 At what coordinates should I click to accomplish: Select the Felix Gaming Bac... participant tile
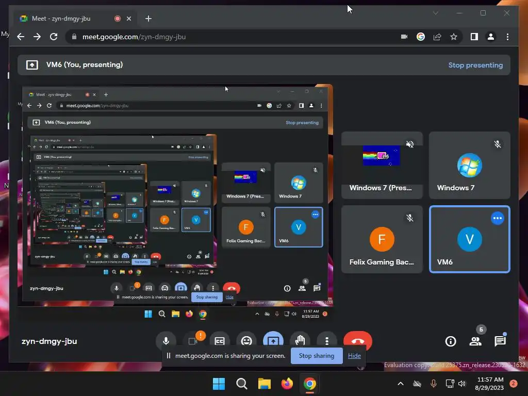click(x=382, y=239)
